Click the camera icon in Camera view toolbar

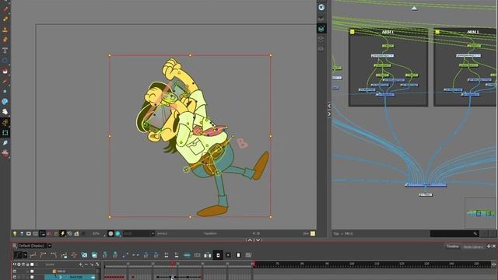(29, 233)
